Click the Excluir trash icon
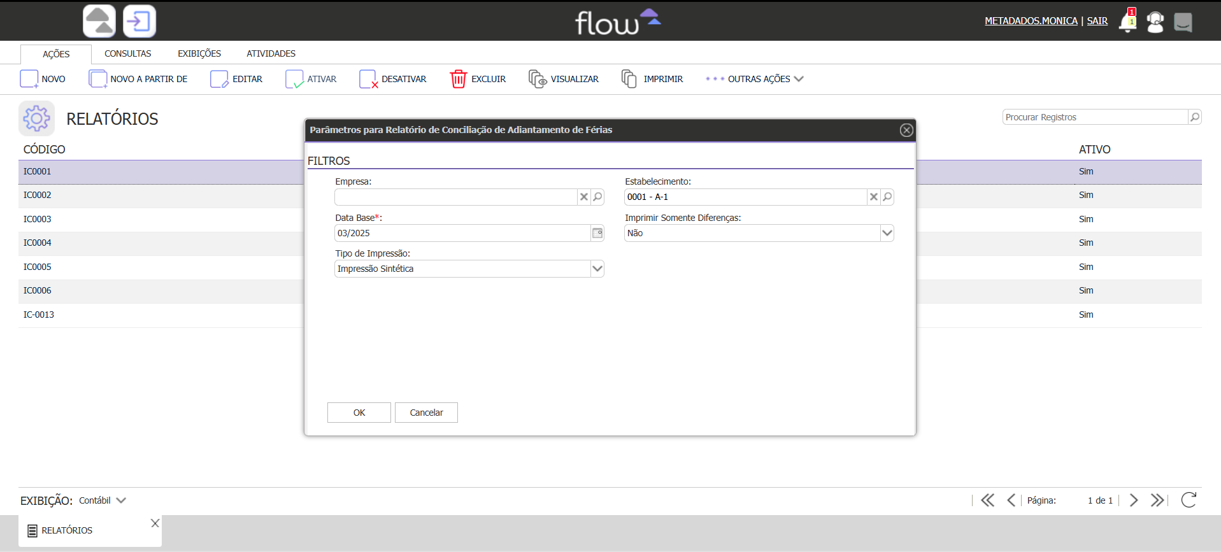This screenshot has width=1221, height=552. click(x=458, y=79)
